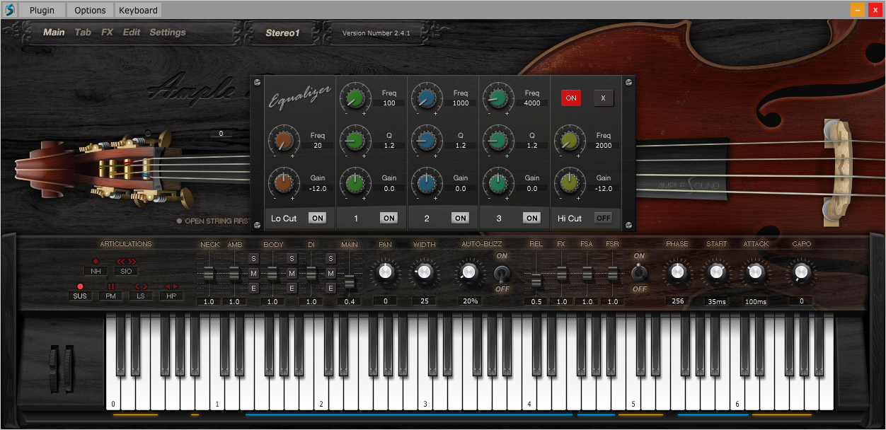Toggle the band 1 ON switch
This screenshot has width=886, height=430.
point(389,218)
